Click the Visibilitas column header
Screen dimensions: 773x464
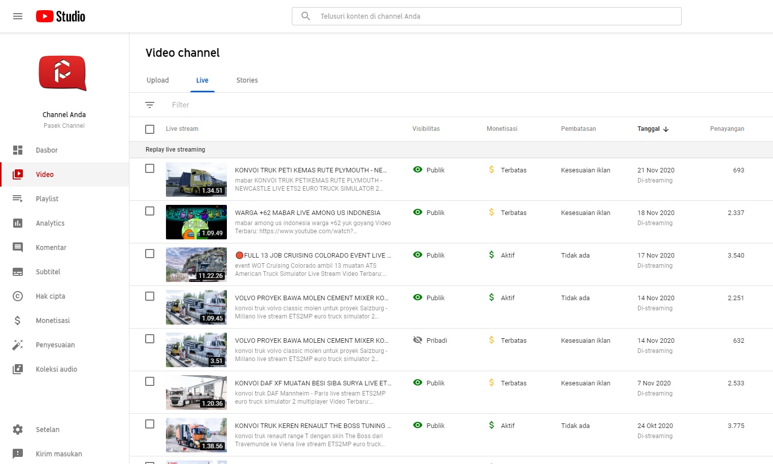pos(426,129)
